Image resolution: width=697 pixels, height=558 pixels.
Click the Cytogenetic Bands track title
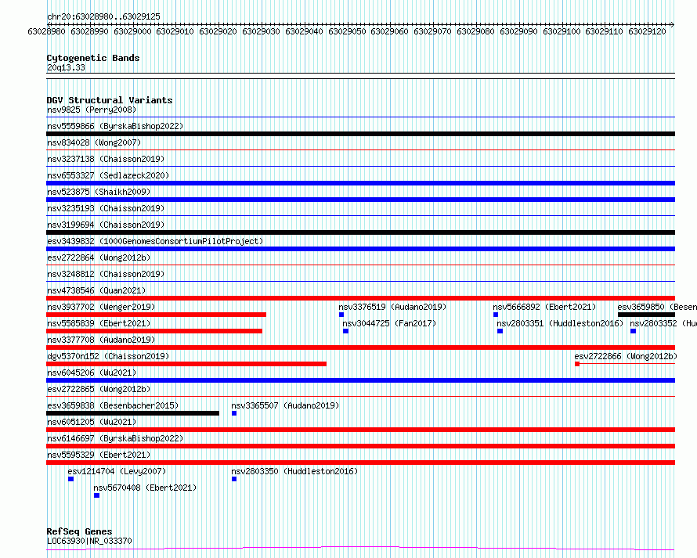tap(93, 58)
